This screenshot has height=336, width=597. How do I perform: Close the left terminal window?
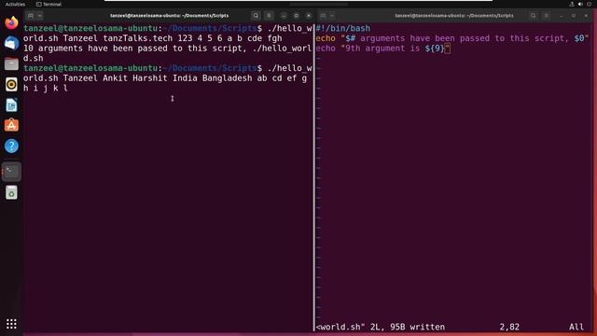(309, 16)
